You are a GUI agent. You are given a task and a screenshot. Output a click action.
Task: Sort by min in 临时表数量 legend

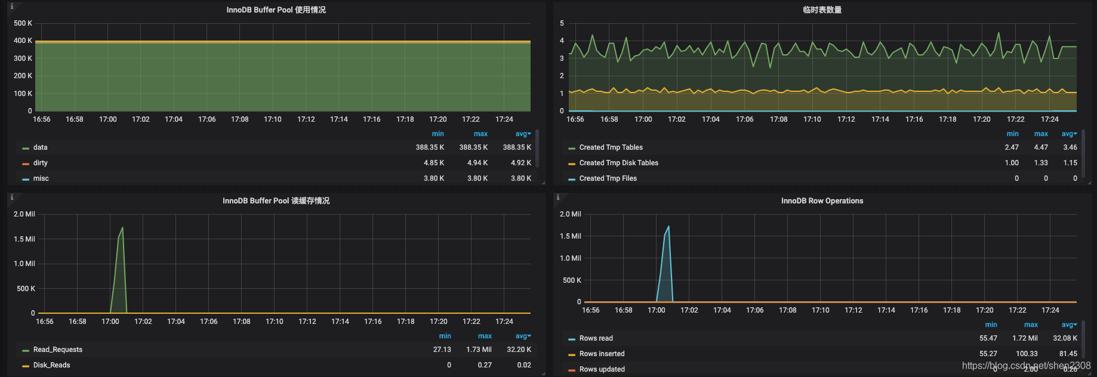pos(1012,134)
